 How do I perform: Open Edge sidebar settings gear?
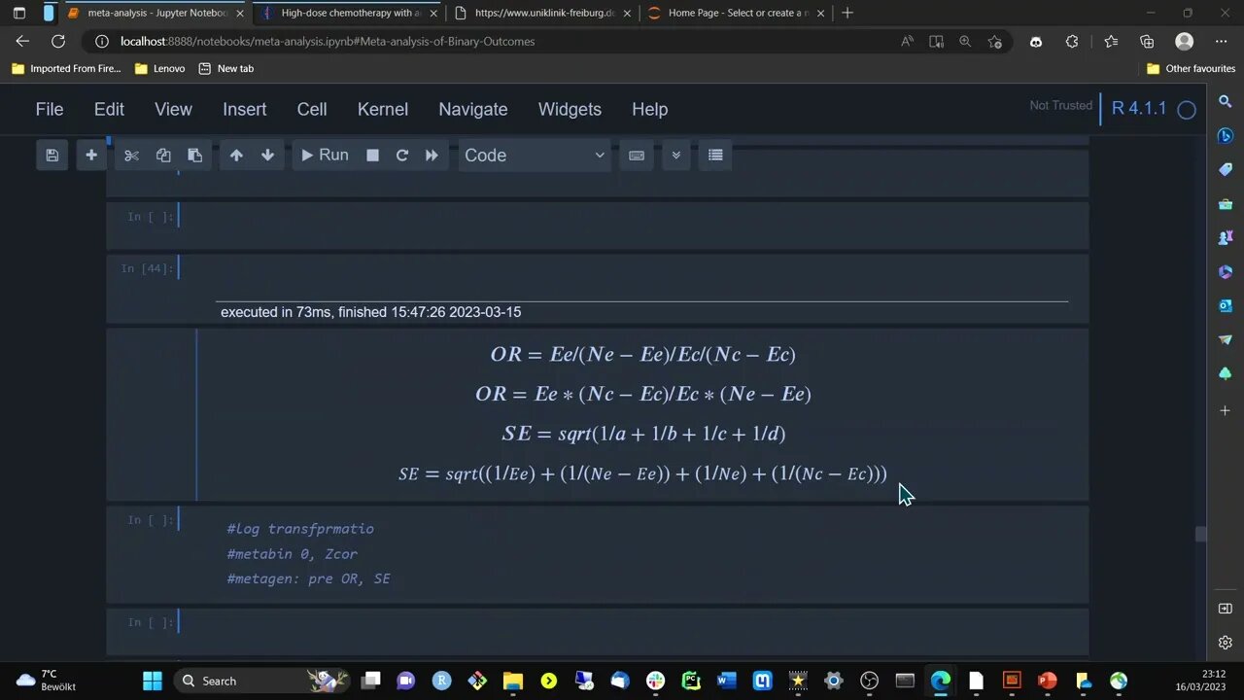tap(1226, 643)
